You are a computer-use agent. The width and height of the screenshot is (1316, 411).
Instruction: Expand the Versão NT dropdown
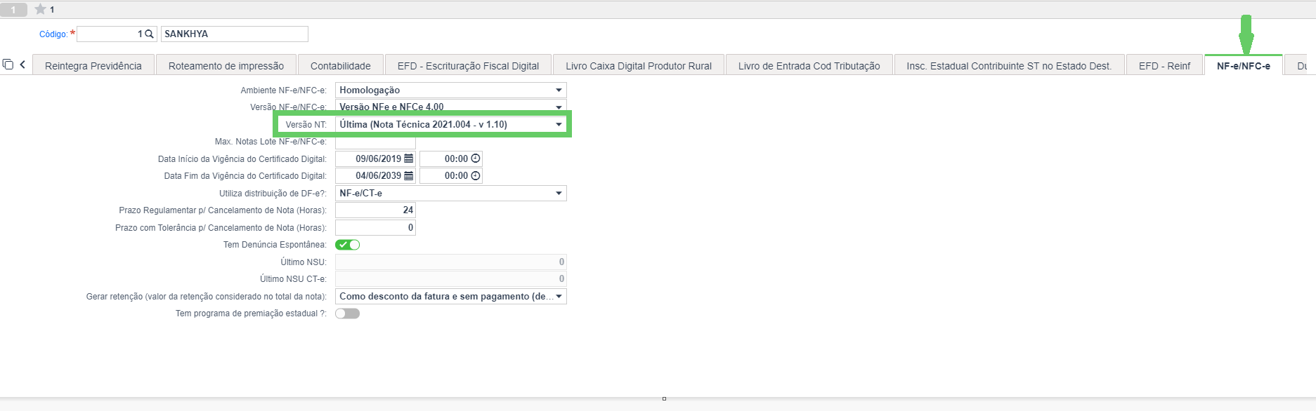[450, 124]
